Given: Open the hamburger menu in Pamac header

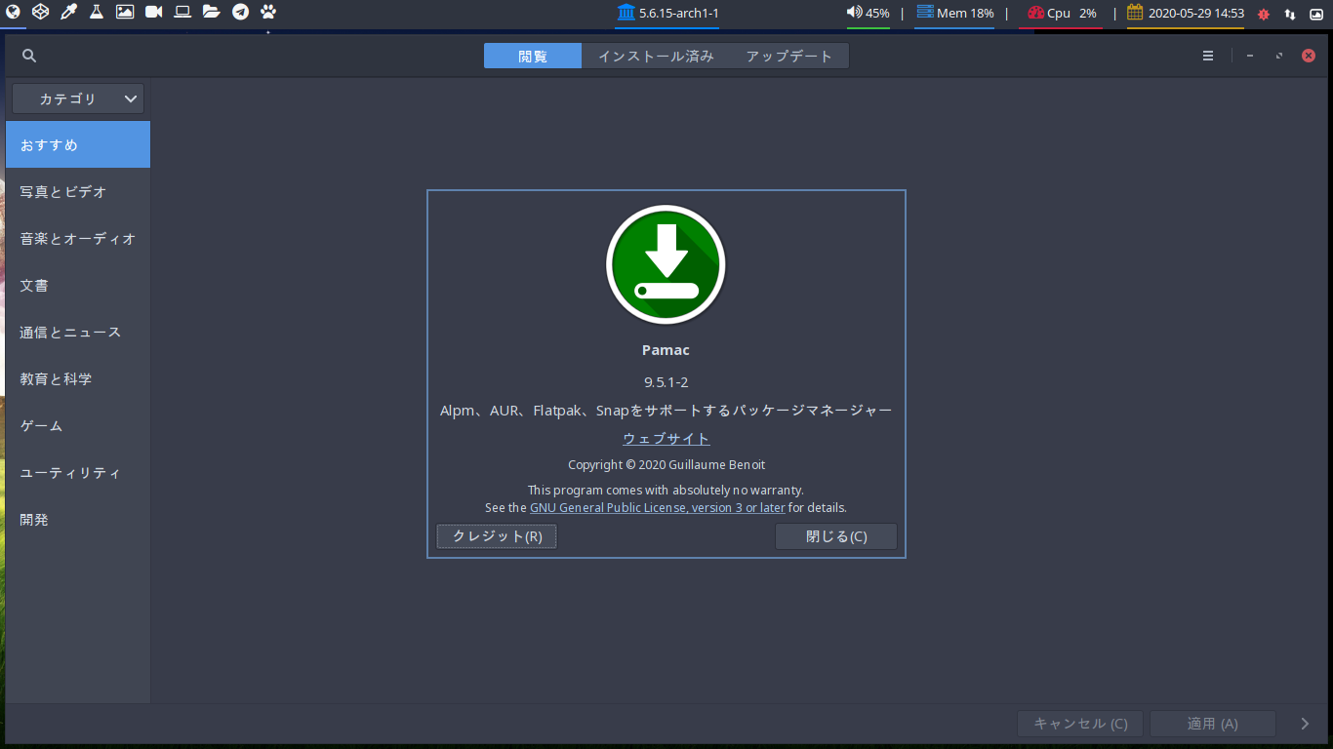Looking at the screenshot, I should pos(1208,56).
